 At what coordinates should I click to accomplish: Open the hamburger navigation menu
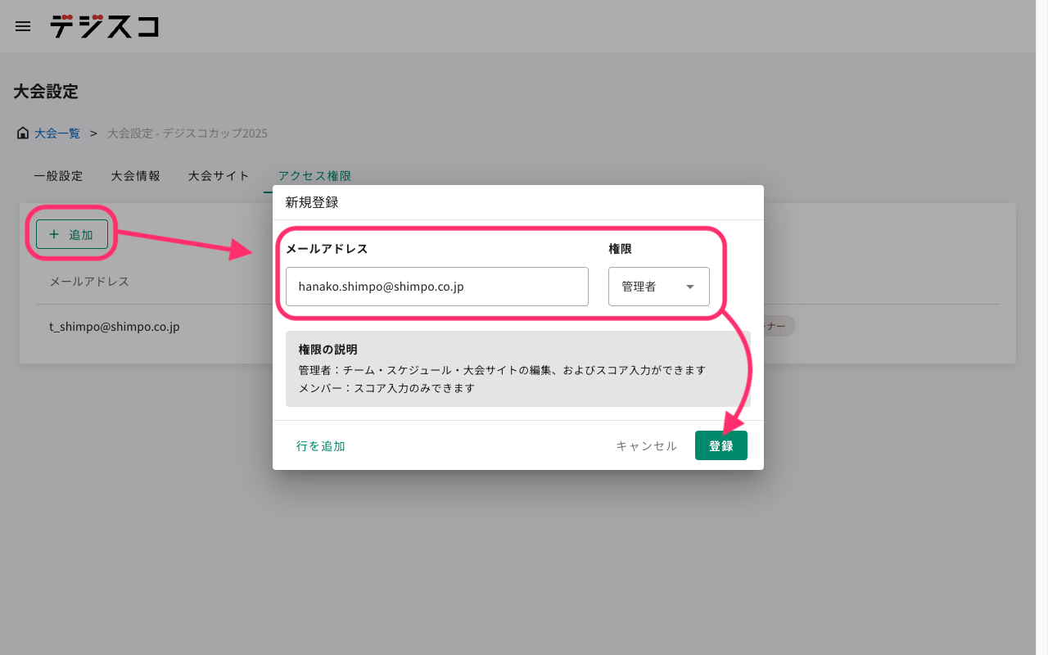click(22, 26)
